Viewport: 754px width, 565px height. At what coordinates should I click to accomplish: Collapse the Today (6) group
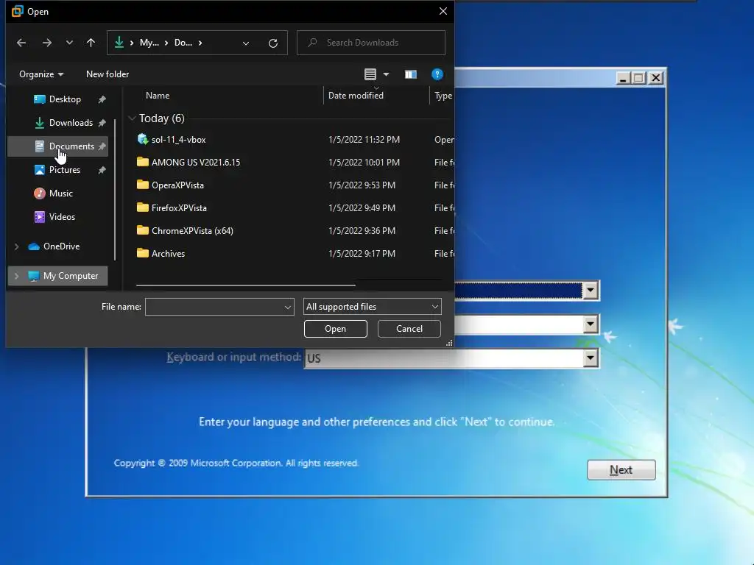click(x=132, y=118)
